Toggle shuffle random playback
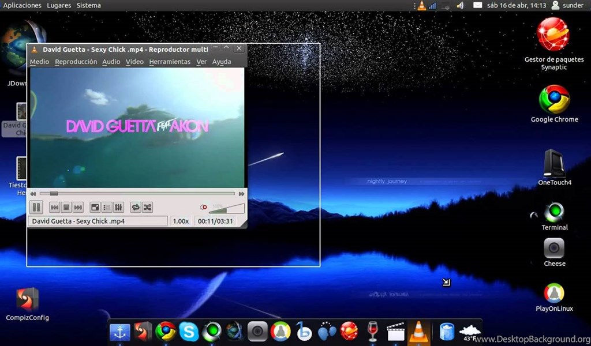Screen dimensions: 591x346 point(147,207)
